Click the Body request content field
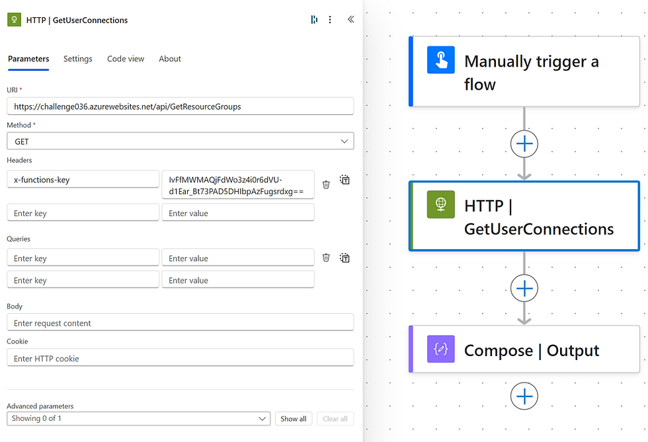Viewport: 648px width, 442px height. pyautogui.click(x=180, y=322)
